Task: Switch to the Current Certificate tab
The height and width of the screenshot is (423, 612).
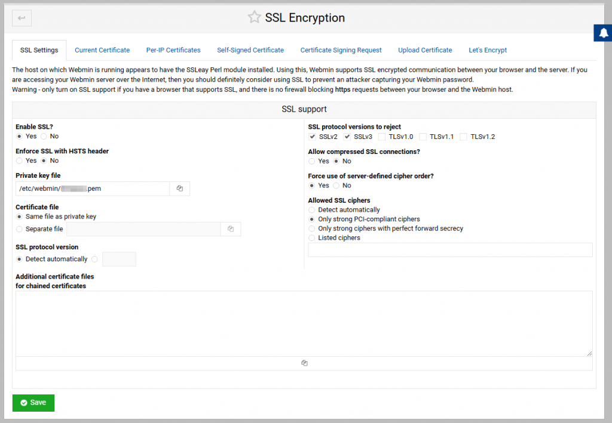Action: (x=102, y=50)
